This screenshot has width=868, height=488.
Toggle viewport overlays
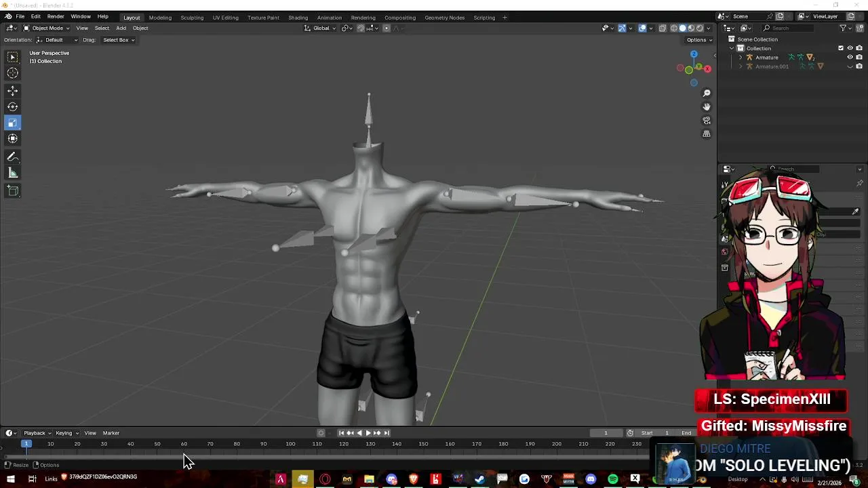(x=642, y=28)
